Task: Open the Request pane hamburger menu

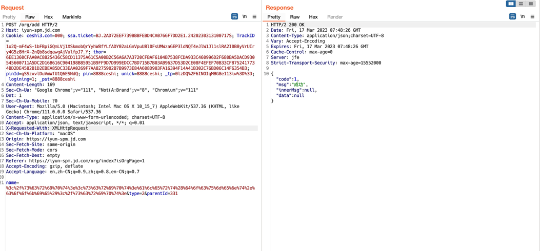Action: click(254, 16)
